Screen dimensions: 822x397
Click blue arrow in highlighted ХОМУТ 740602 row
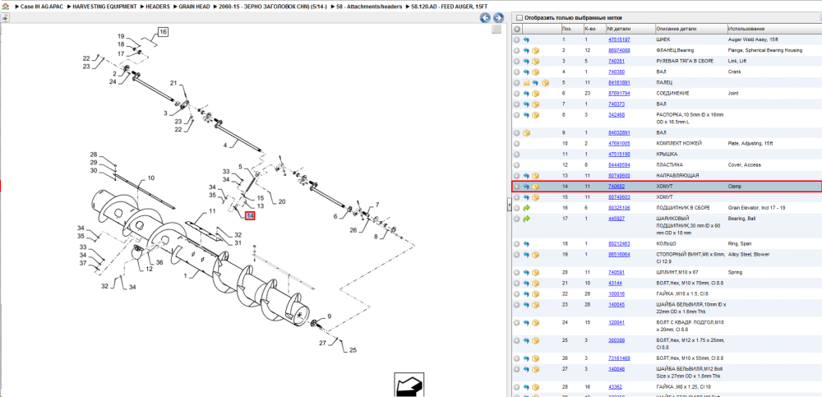tap(526, 187)
